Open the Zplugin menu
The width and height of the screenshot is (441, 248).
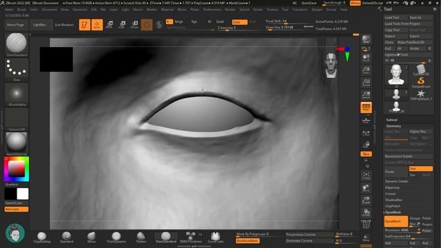pos(317,10)
